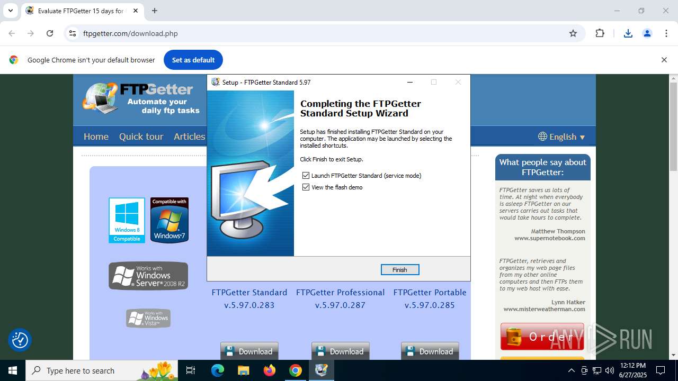Open the cookie consent circular icon
The height and width of the screenshot is (381, 678).
pos(20,340)
